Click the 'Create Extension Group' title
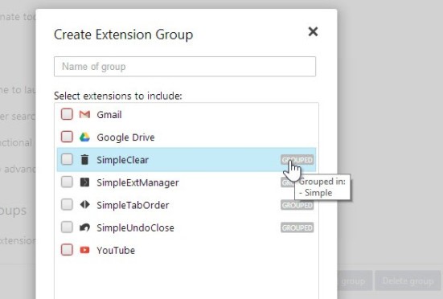Image resolution: width=443 pixels, height=299 pixels. (124, 35)
